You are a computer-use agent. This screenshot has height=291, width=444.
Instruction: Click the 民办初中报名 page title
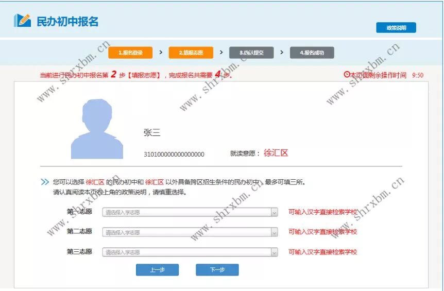(67, 22)
